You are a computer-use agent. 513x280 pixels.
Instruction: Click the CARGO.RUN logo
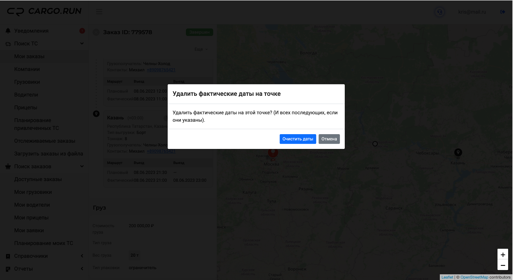(x=44, y=11)
